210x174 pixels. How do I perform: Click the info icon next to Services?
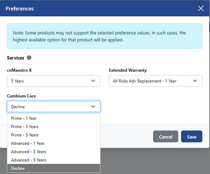point(29,58)
